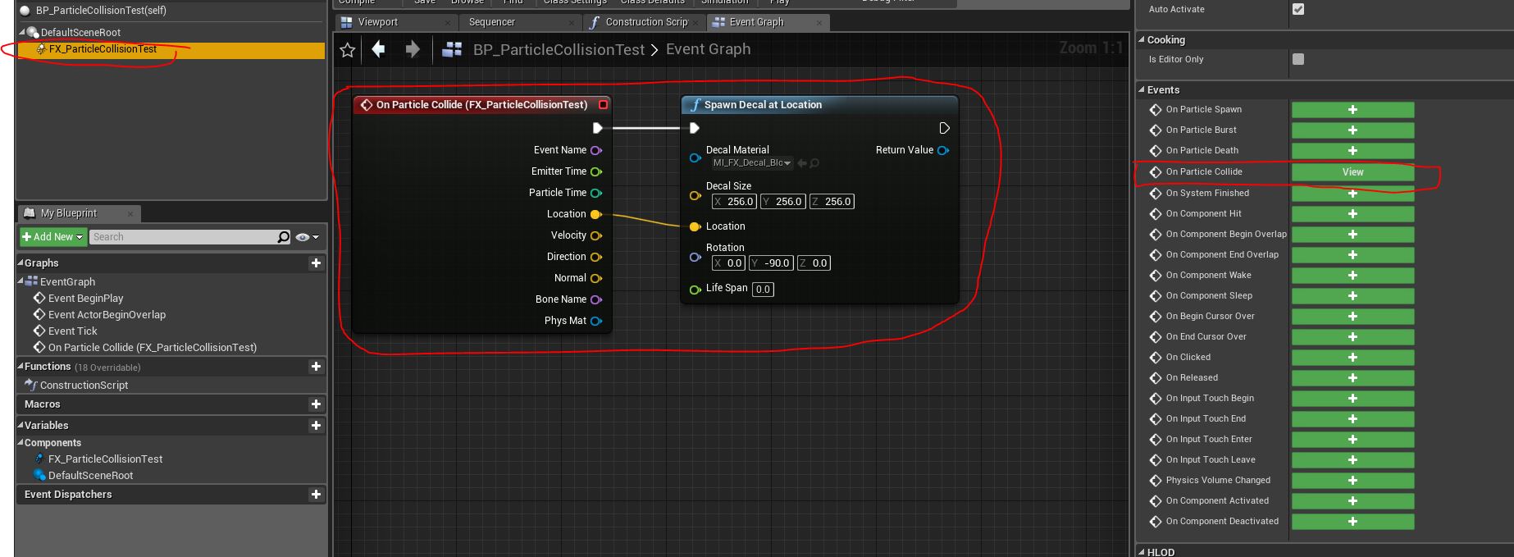The height and width of the screenshot is (557, 1514).
Task: Click the browse magnifier beside Decal Material
Action: [814, 163]
